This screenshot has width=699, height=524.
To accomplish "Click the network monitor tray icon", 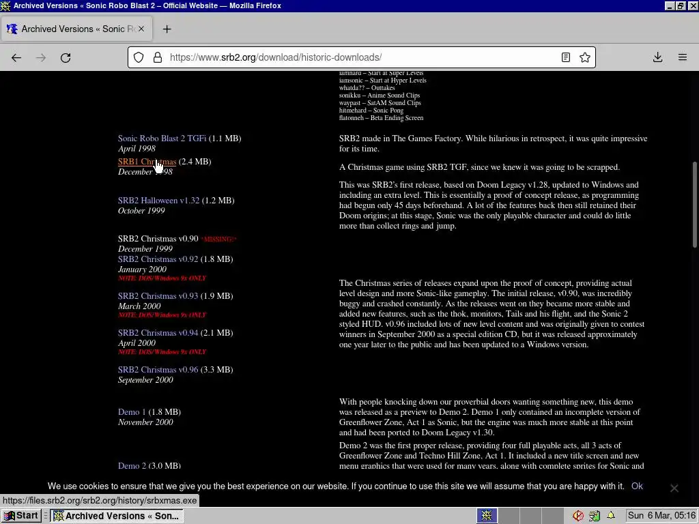I will [595, 516].
